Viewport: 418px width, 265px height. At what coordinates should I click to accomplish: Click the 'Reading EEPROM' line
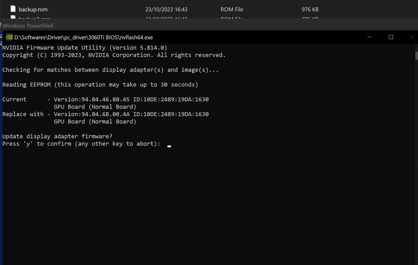(100, 85)
